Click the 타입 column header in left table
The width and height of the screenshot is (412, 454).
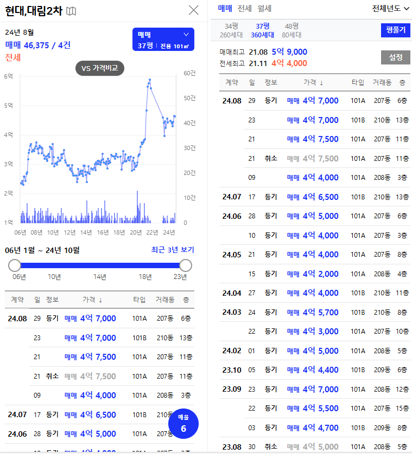(x=140, y=300)
